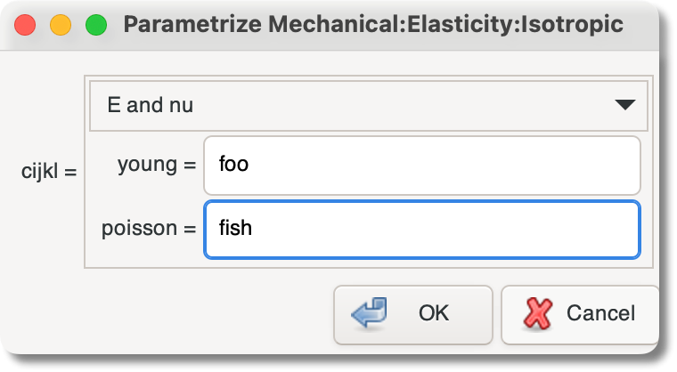This screenshot has height=372, width=677.
Task: Focus the young input field
Action: tap(421, 165)
